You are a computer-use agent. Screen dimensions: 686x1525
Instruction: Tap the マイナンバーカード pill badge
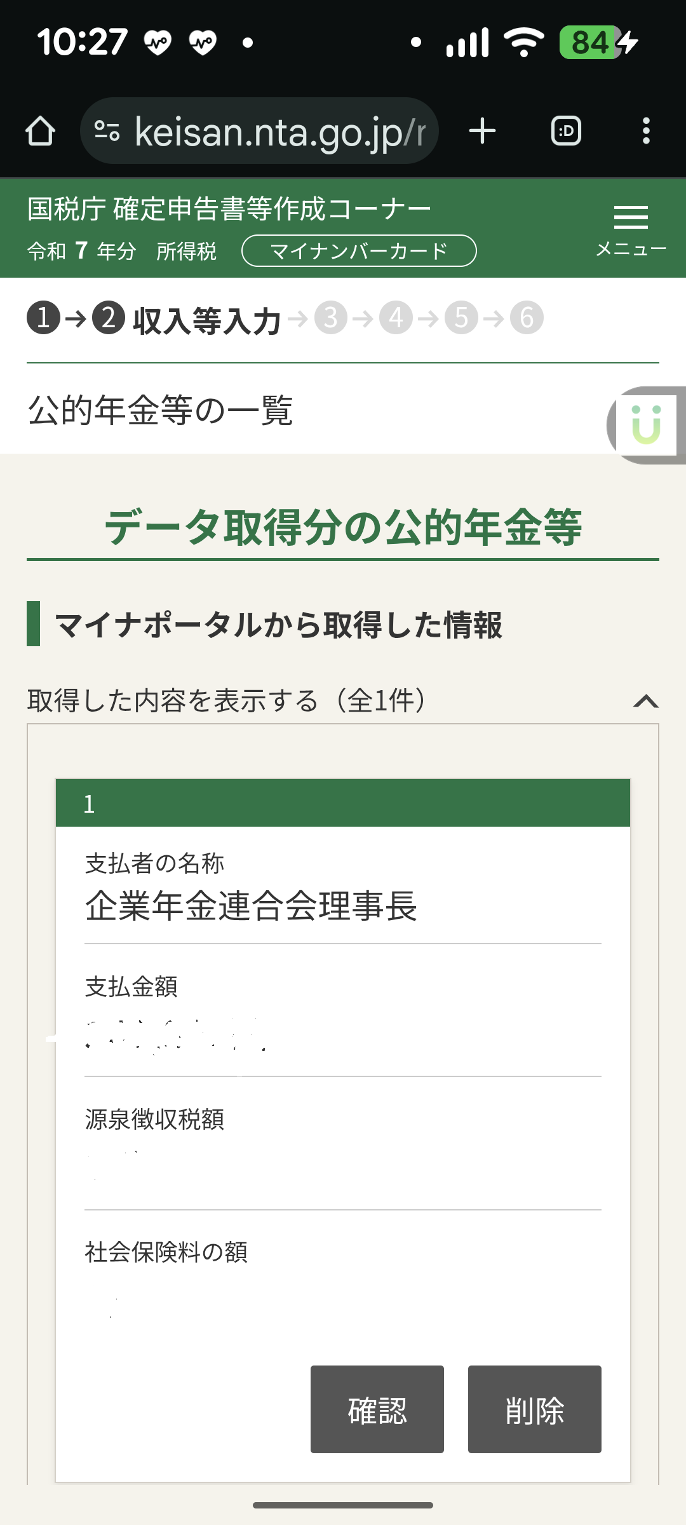tap(359, 251)
